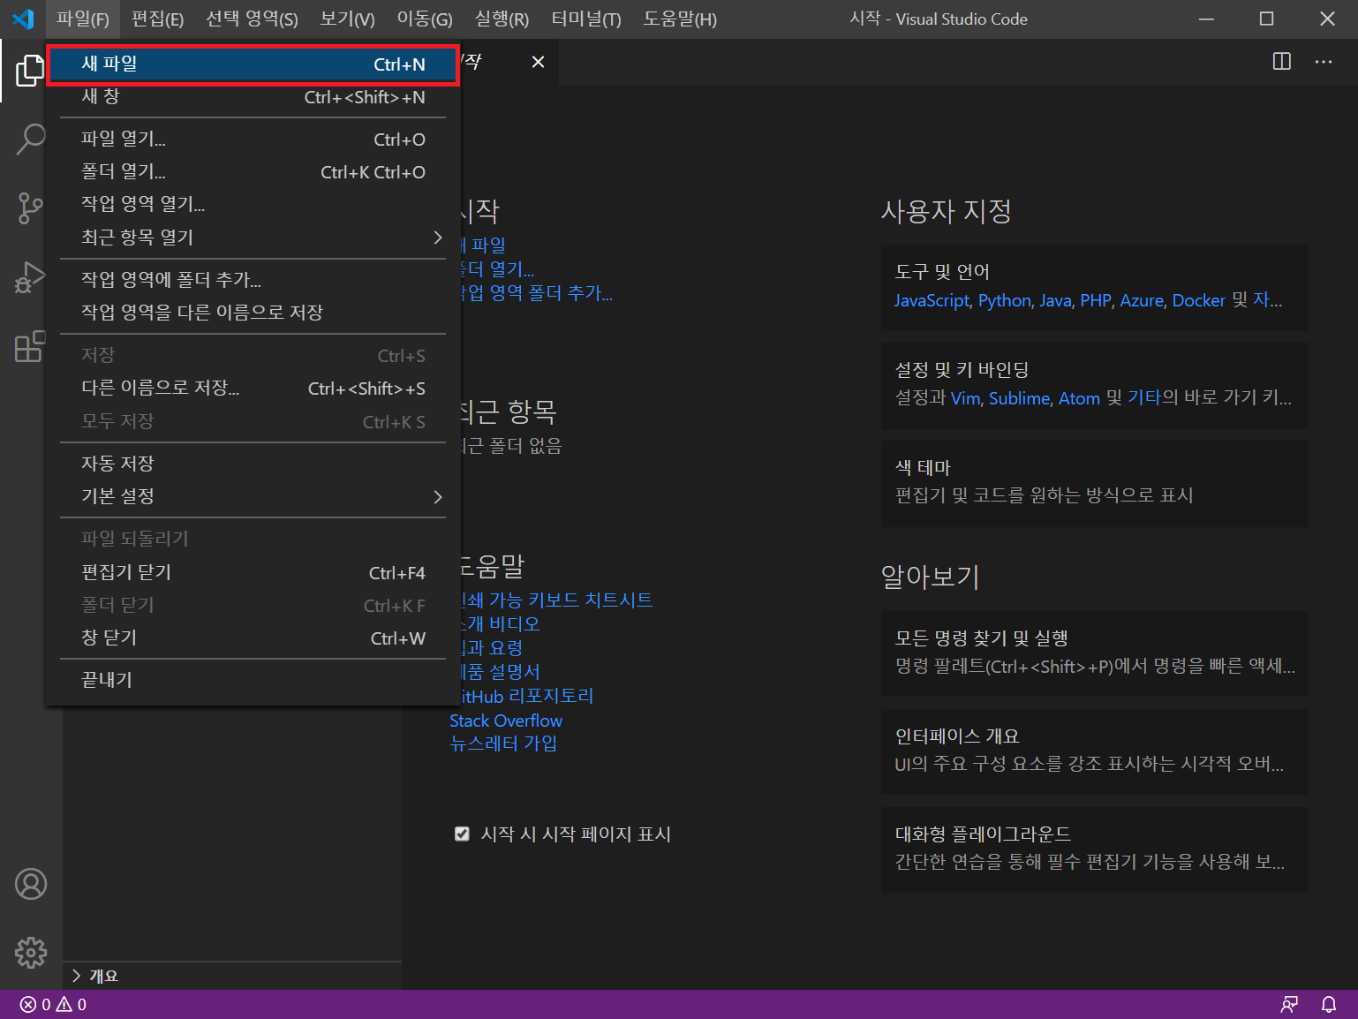Click the Atom keybinding link
This screenshot has height=1019, width=1358.
pyautogui.click(x=1079, y=398)
